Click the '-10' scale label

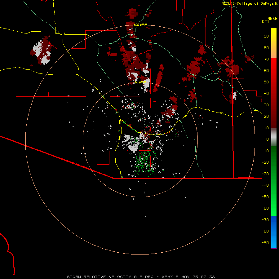[x=265, y=151]
